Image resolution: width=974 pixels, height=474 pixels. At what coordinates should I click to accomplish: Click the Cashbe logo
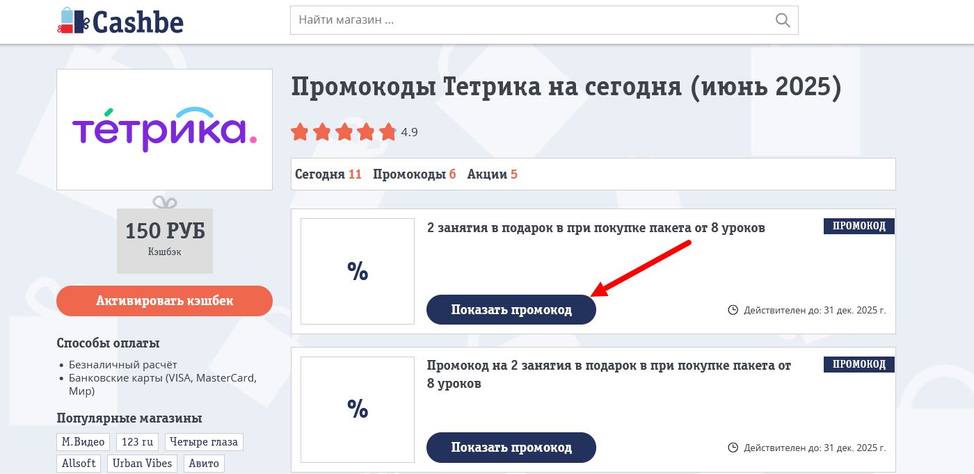point(120,22)
